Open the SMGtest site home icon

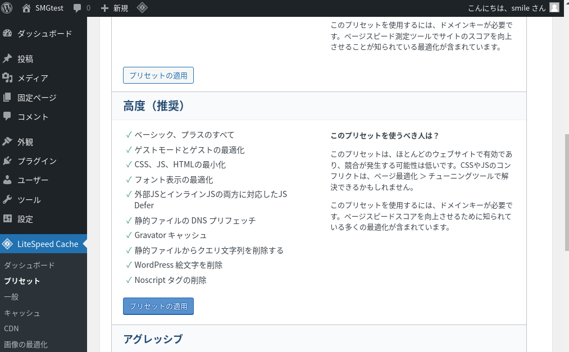[x=26, y=8]
